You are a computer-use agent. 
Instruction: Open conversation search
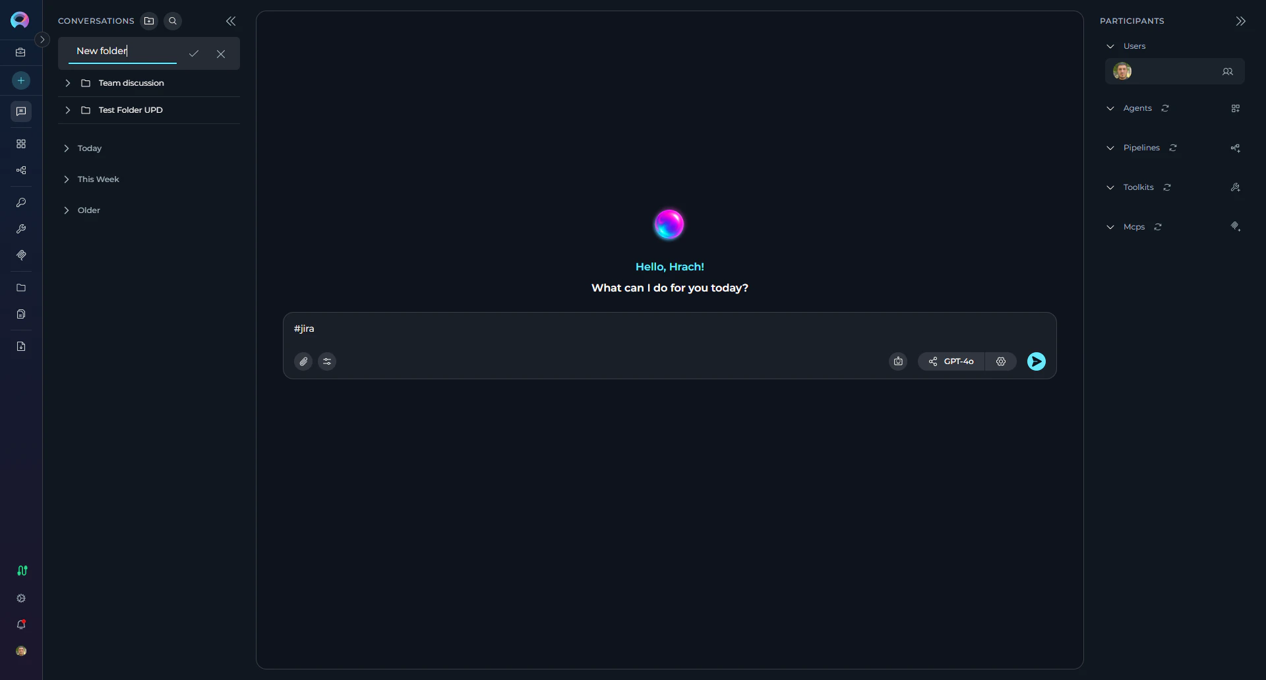(172, 20)
